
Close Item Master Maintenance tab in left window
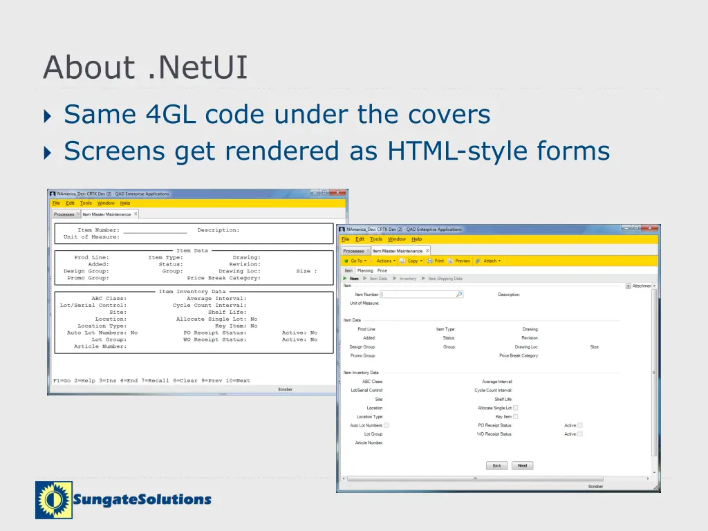(136, 214)
